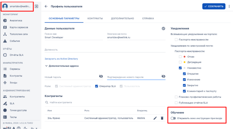
Task: Switch to dark mode moon icon
Action: pos(25,128)
